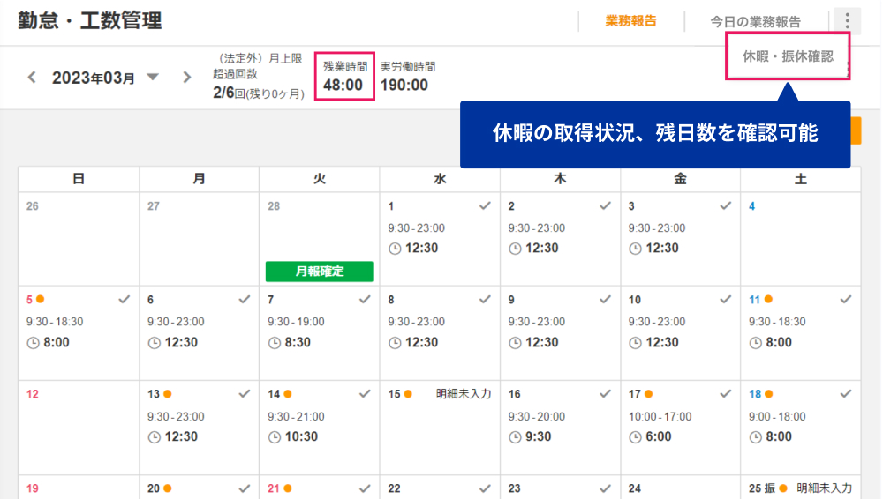
Task: Click the orange dot next to day 5
Action: click(x=40, y=299)
